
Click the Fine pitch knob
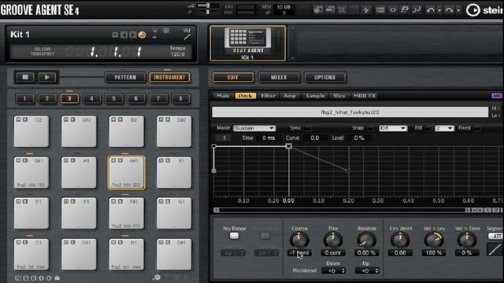click(332, 240)
